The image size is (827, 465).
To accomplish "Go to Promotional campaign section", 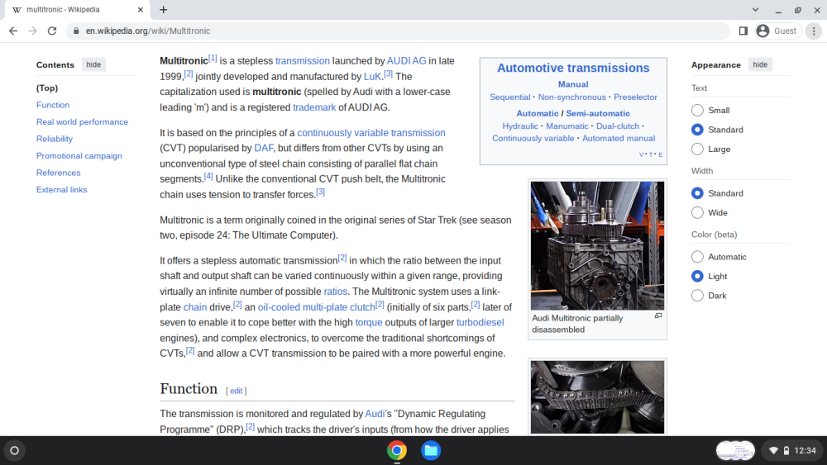I will [79, 156].
